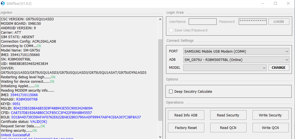Click the BOLB log line
The image size is (295, 139).
[x=71, y=117]
